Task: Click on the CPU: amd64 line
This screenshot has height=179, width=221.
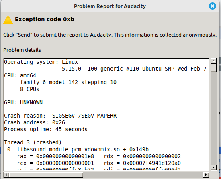Action: coord(20,75)
